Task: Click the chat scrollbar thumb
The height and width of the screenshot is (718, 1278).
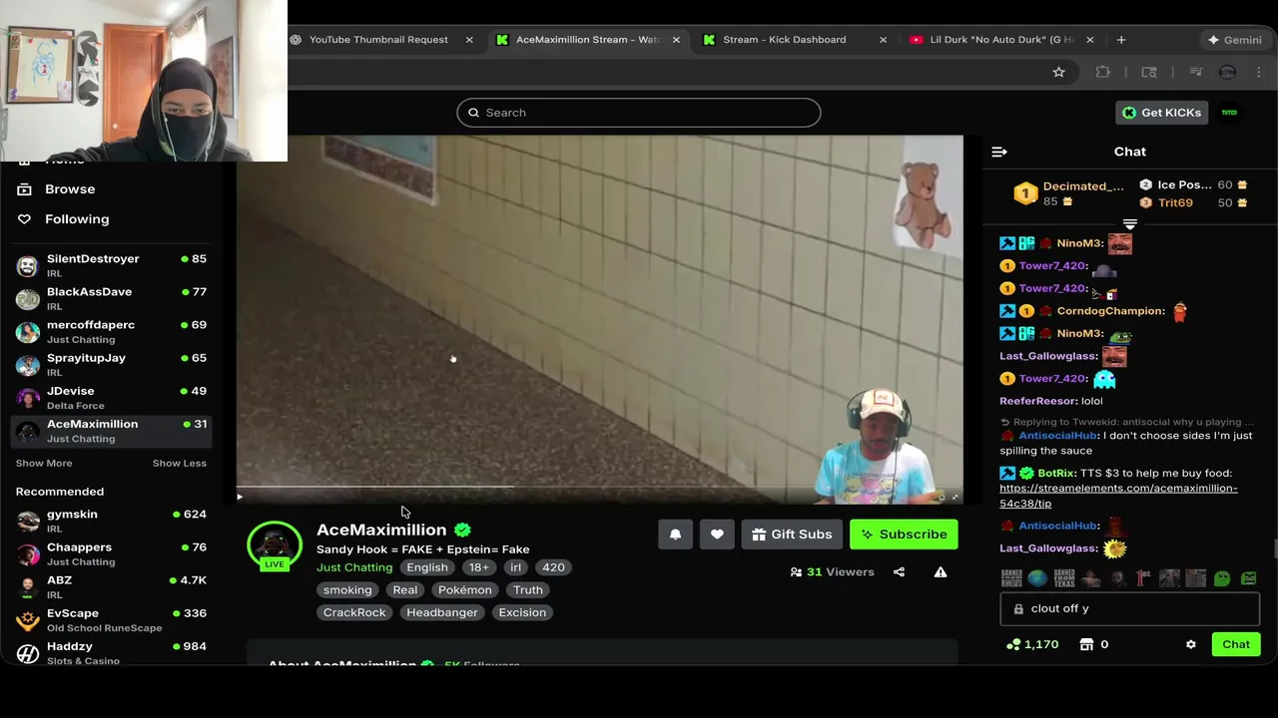Action: [x=1274, y=549]
